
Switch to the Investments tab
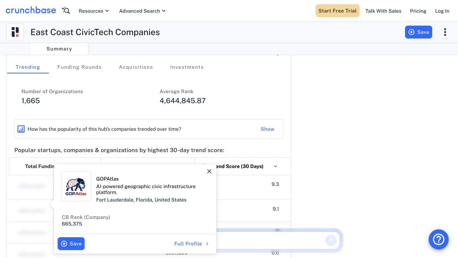187,67
